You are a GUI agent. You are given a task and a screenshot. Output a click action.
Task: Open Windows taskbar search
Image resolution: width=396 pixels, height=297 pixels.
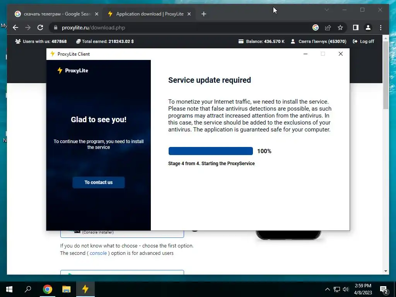coord(28,289)
